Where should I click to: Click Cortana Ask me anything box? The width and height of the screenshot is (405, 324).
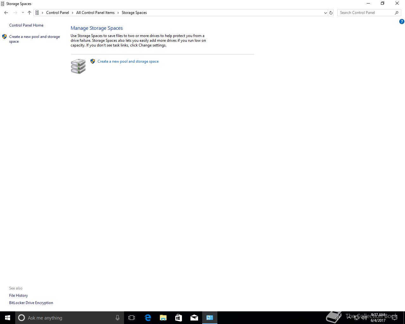click(69, 318)
